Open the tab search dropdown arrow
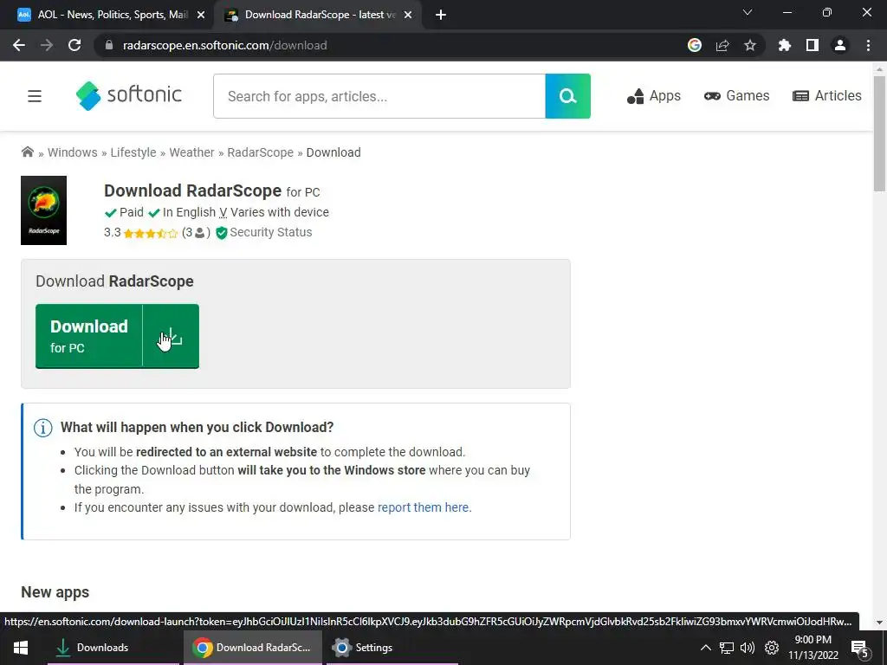The height and width of the screenshot is (665, 887). pyautogui.click(x=748, y=12)
